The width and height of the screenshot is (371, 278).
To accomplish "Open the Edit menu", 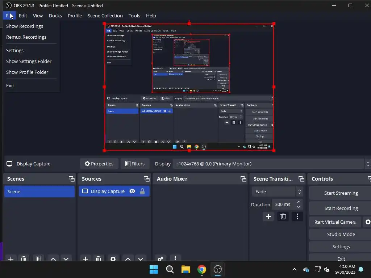I will (x=23, y=16).
